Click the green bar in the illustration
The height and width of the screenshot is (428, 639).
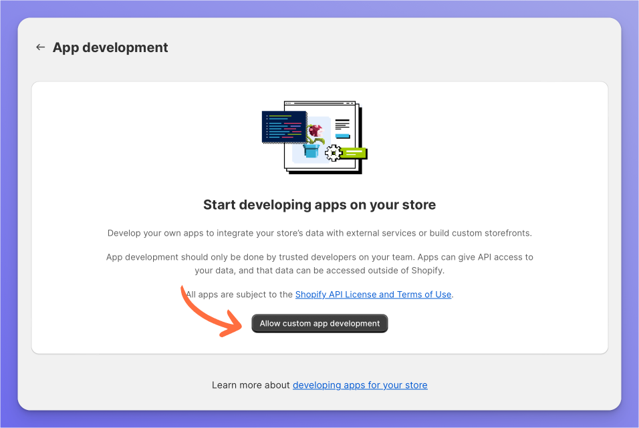[354, 153]
